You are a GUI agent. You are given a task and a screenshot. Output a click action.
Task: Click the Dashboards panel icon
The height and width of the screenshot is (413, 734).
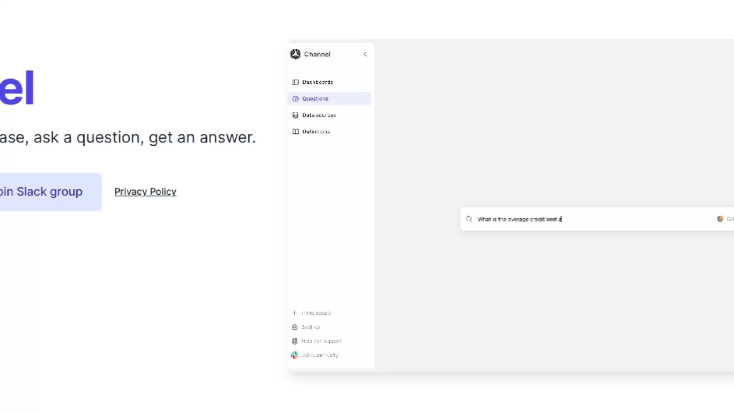(296, 82)
